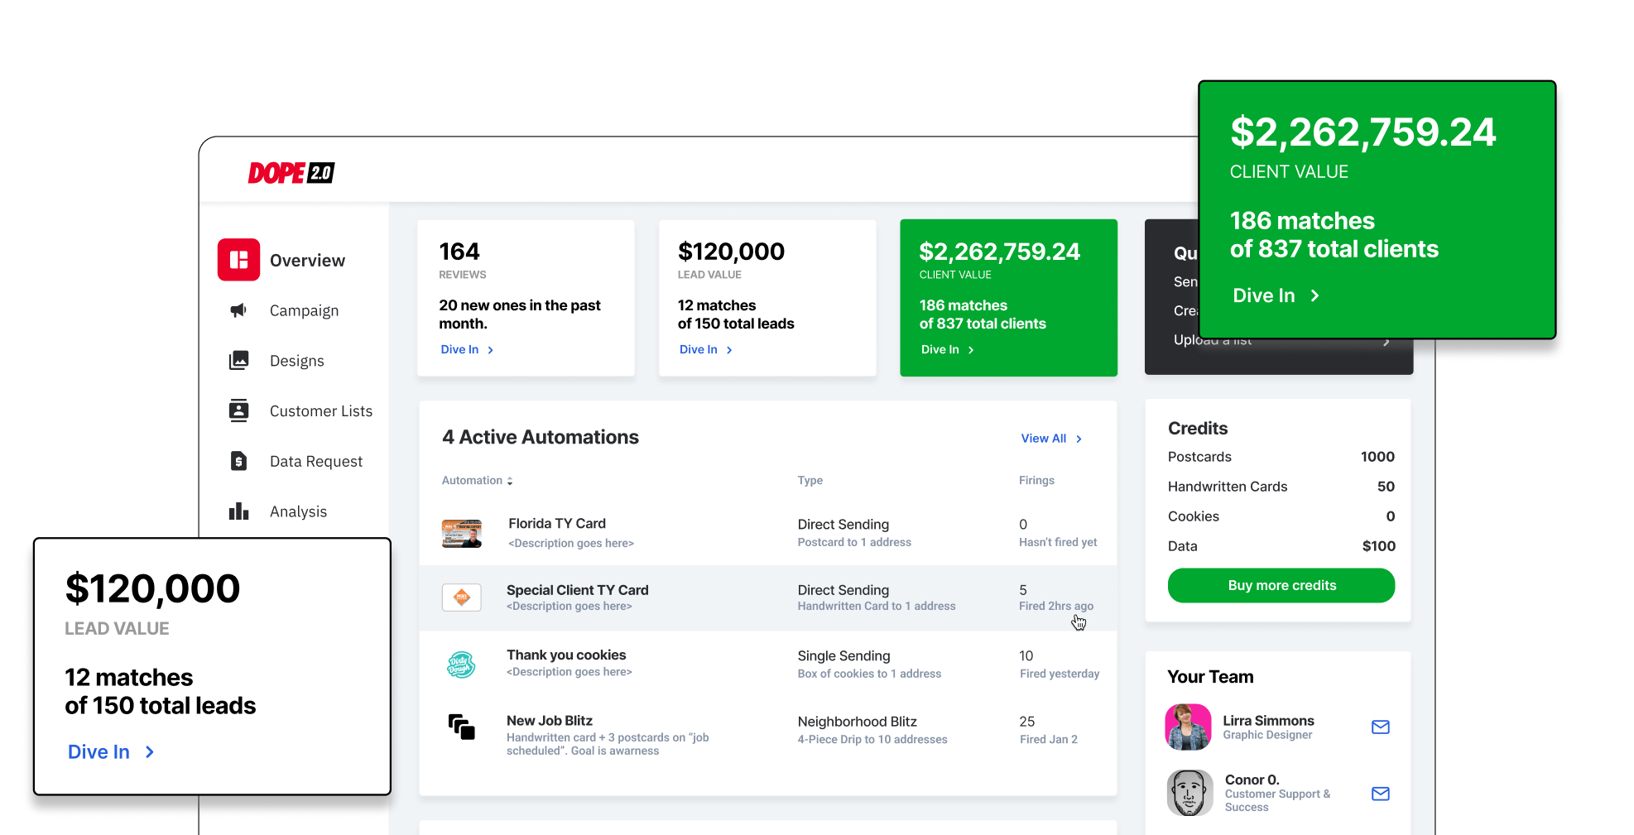Click the New Job Blitz stacked icon

461,727
